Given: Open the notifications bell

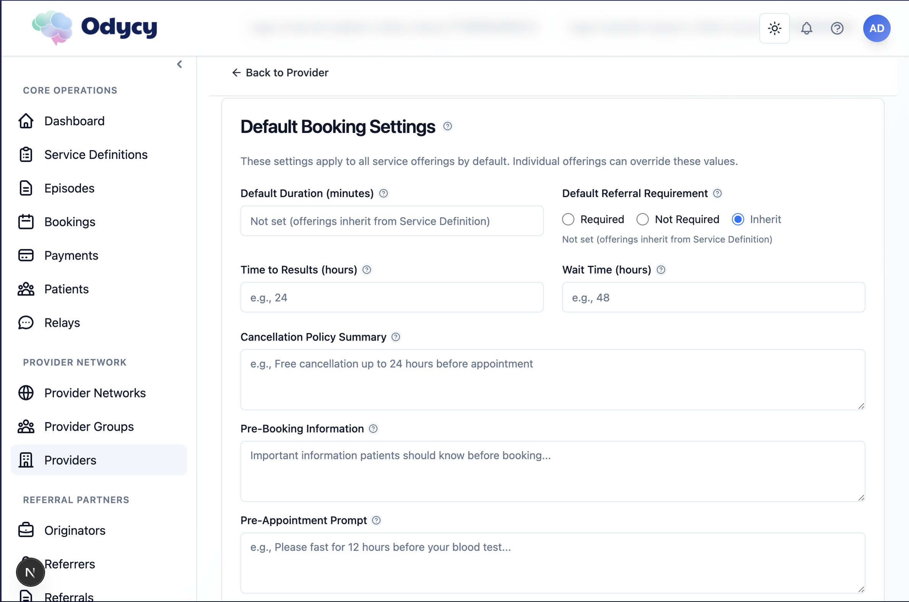Looking at the screenshot, I should (x=807, y=28).
